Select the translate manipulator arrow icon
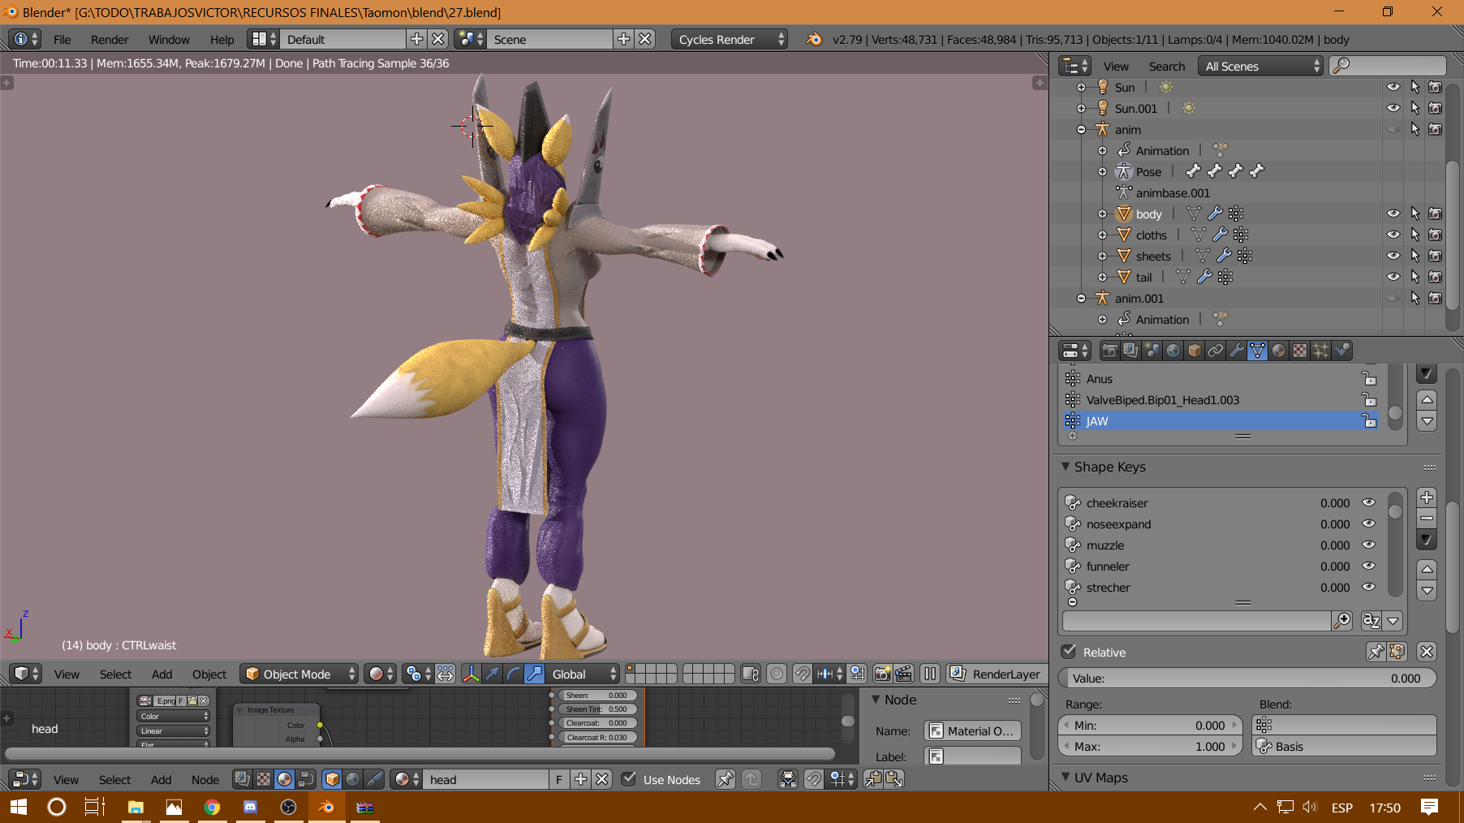Image resolution: width=1464 pixels, height=823 pixels. click(x=492, y=674)
